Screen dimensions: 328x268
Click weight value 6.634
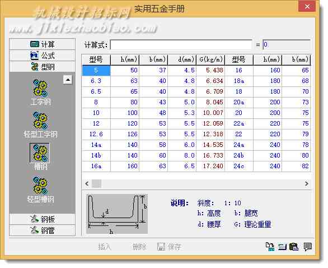click(x=210, y=81)
